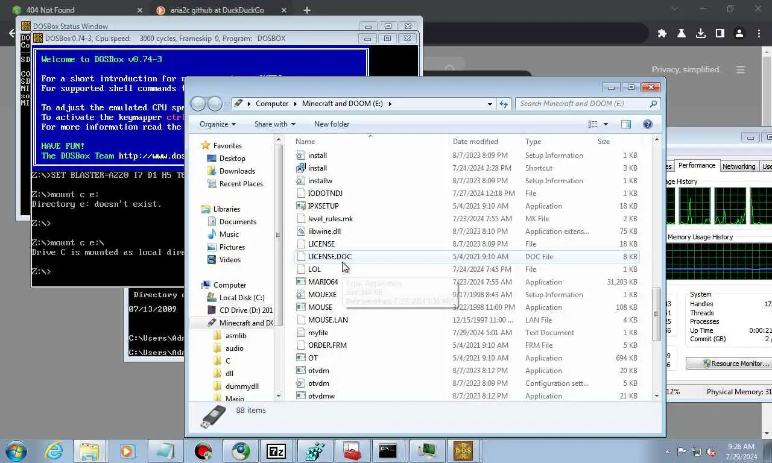772x463 pixels.
Task: Open the DuckDuckGo hamburger menu
Action: point(741,70)
